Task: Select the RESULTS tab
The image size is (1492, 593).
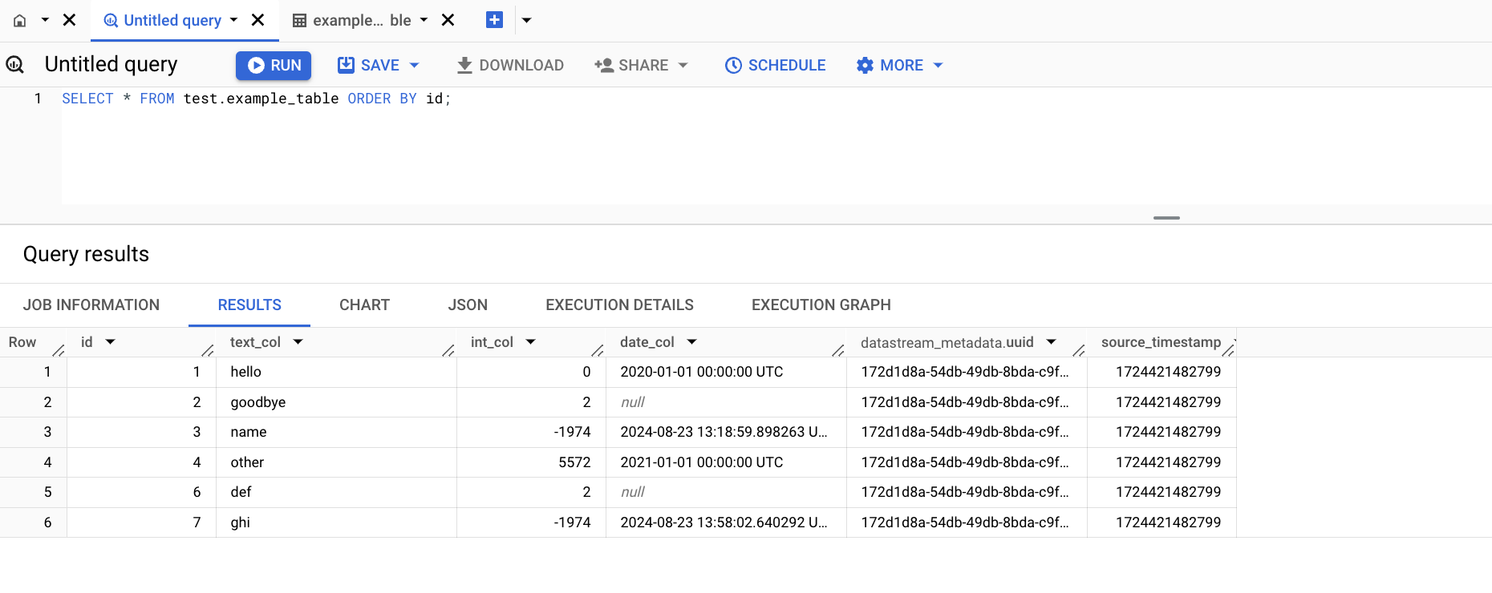Action: 249,305
